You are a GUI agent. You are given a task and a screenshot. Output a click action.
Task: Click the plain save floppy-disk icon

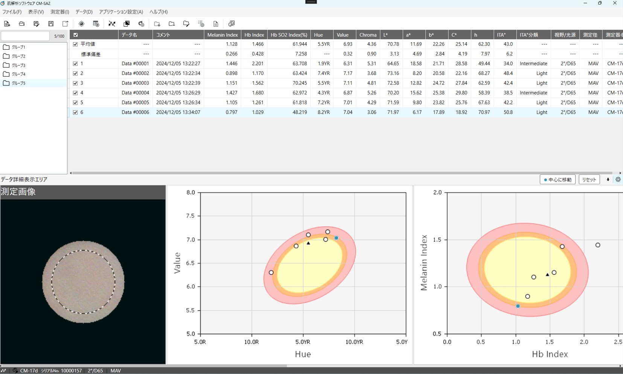pyautogui.click(x=51, y=24)
